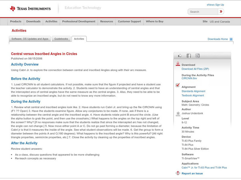
Task: Click the Report an Issue alert icon
Action: pos(178,173)
